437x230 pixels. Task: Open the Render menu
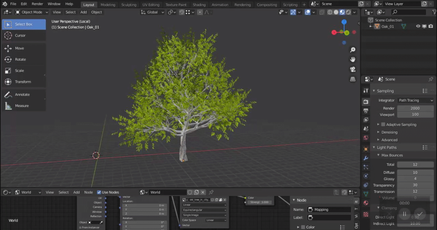(37, 4)
